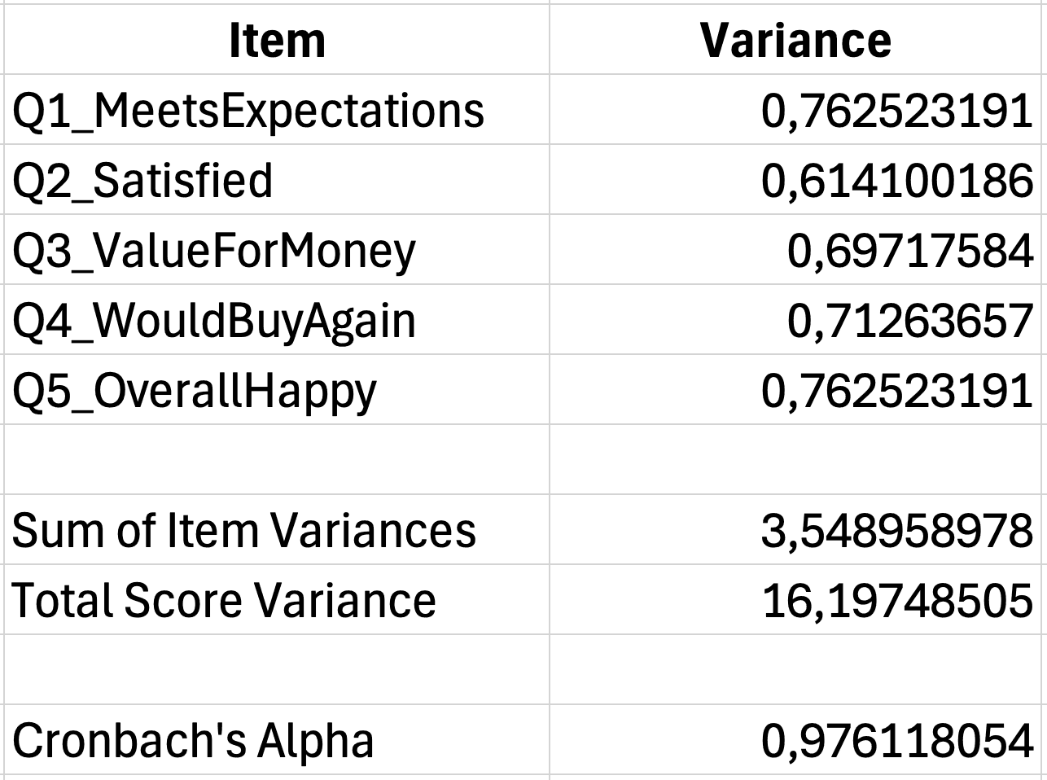
Task: Click the Q1_MeetsExpectations label cell
Action: (248, 110)
